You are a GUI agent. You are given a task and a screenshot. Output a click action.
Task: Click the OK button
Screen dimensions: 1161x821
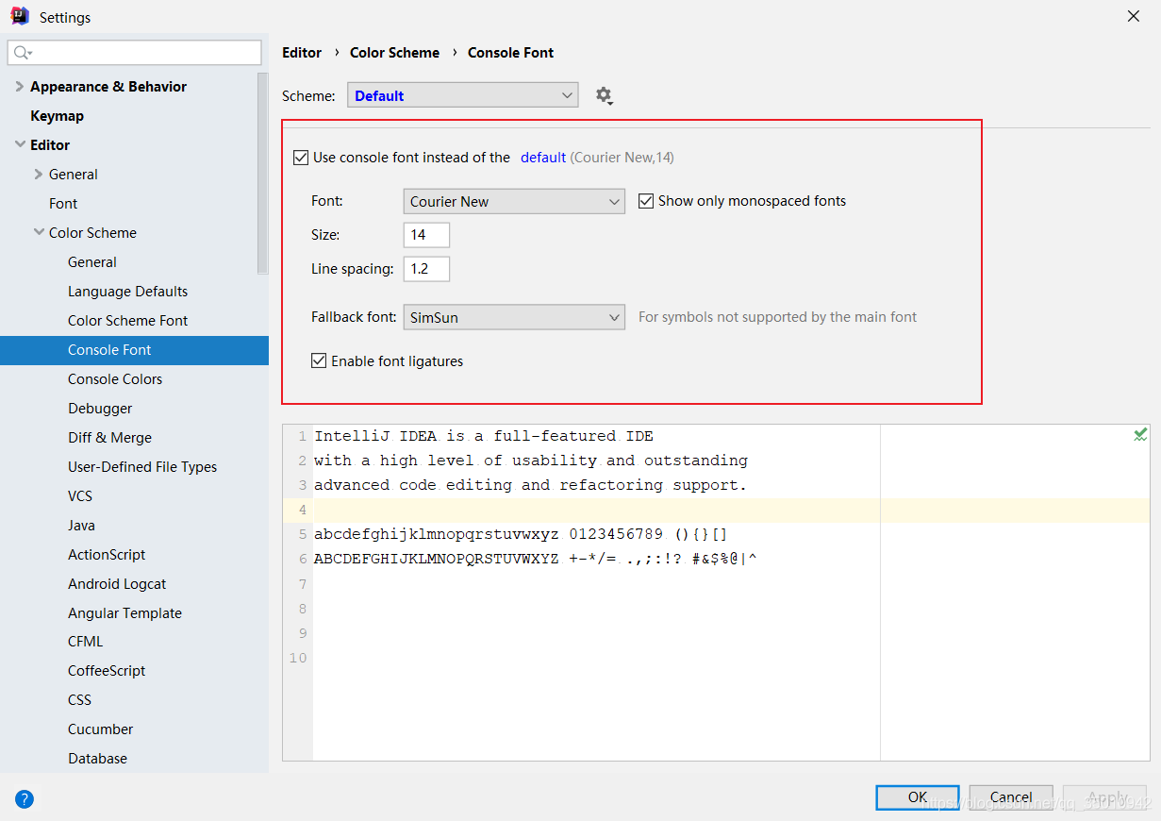click(x=918, y=797)
